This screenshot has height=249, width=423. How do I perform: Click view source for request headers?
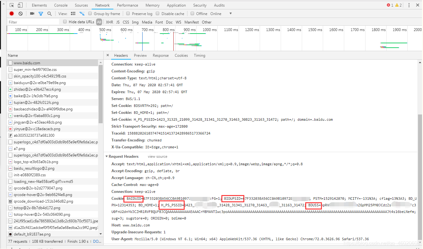coord(158,156)
